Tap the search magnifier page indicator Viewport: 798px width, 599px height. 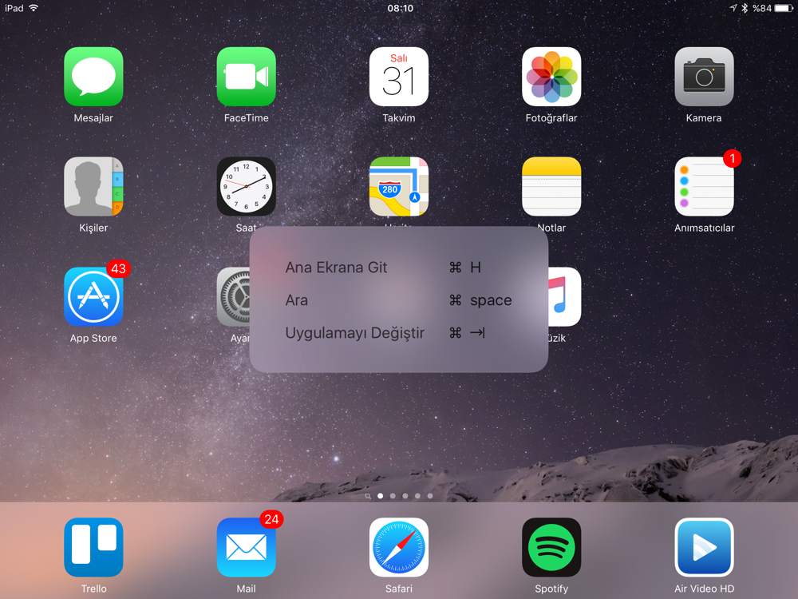pyautogui.click(x=368, y=496)
